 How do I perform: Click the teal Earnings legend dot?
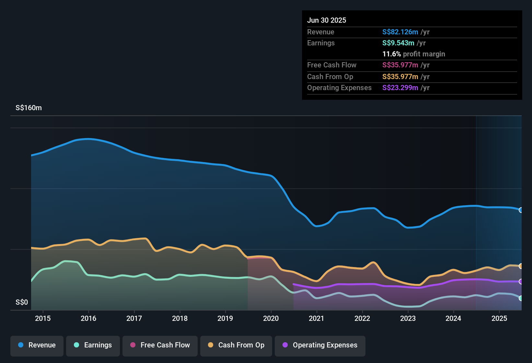click(76, 345)
